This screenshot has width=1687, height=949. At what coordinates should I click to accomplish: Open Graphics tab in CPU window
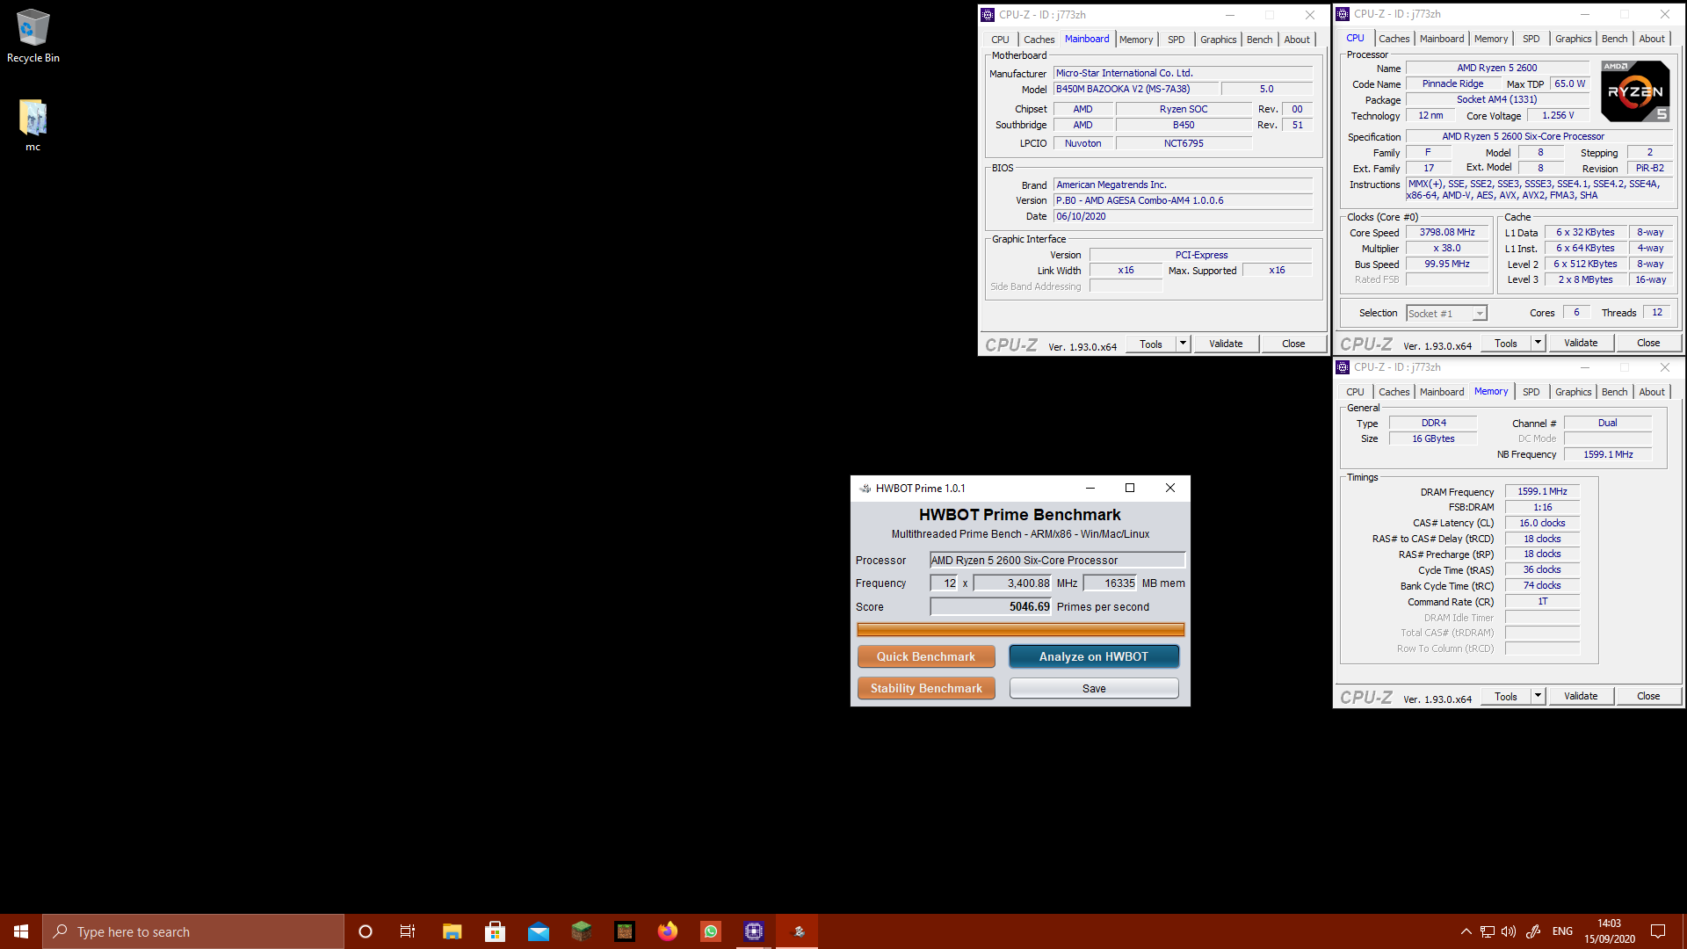click(x=1573, y=39)
